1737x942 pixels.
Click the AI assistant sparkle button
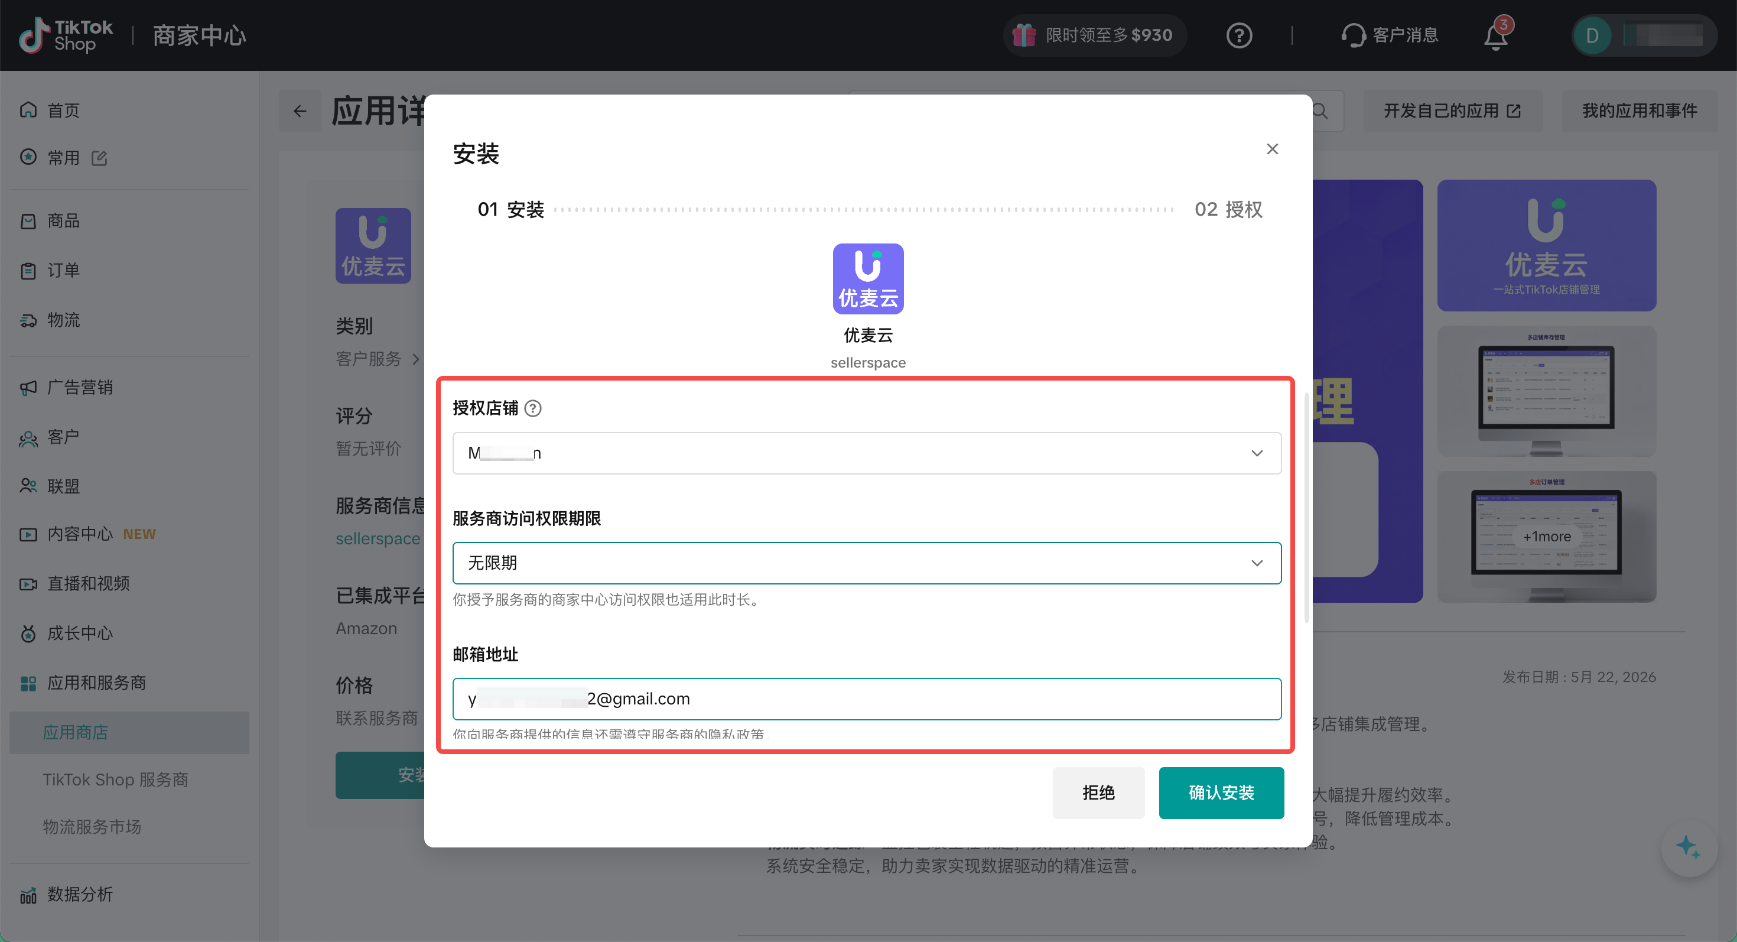point(1688,847)
